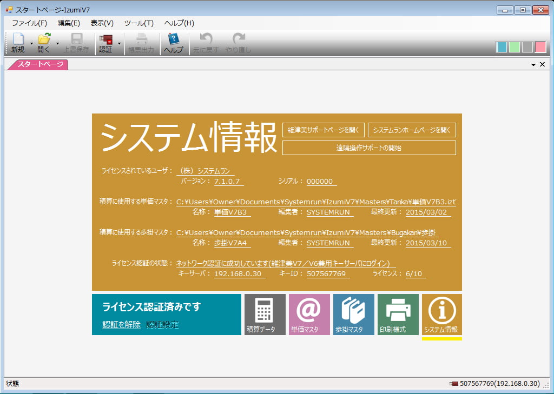Open the tab list dropdown arrow
The width and height of the screenshot is (554, 394).
click(533, 65)
